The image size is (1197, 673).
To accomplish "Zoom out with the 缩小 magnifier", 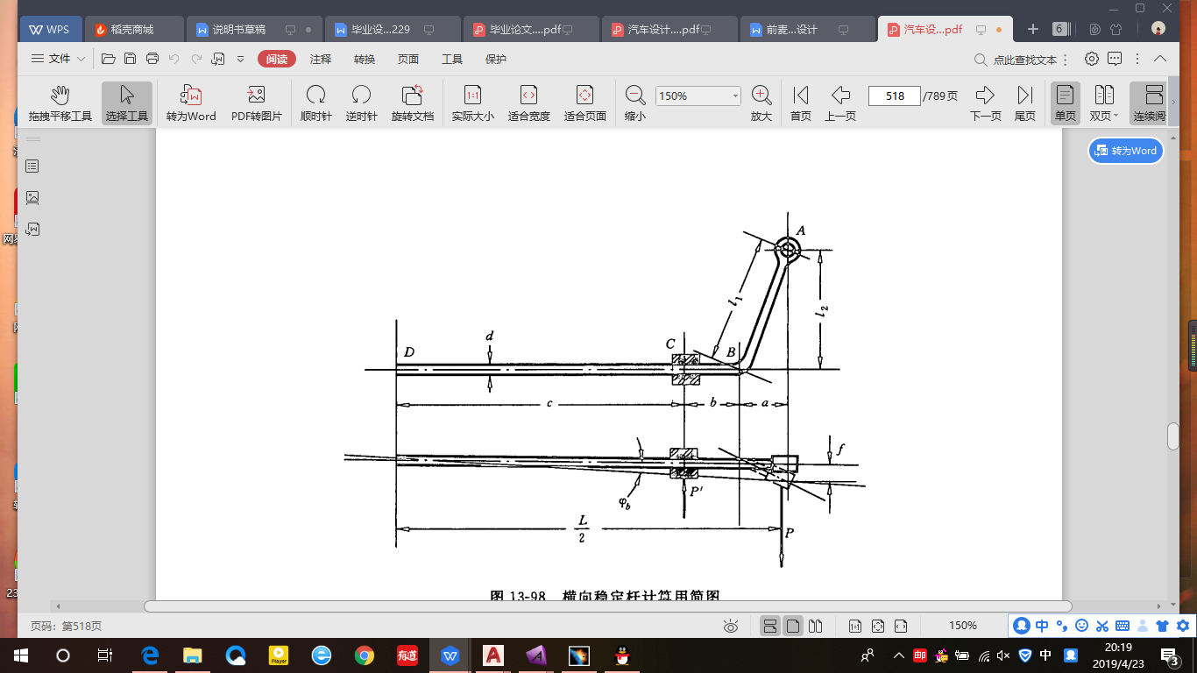I will [635, 103].
